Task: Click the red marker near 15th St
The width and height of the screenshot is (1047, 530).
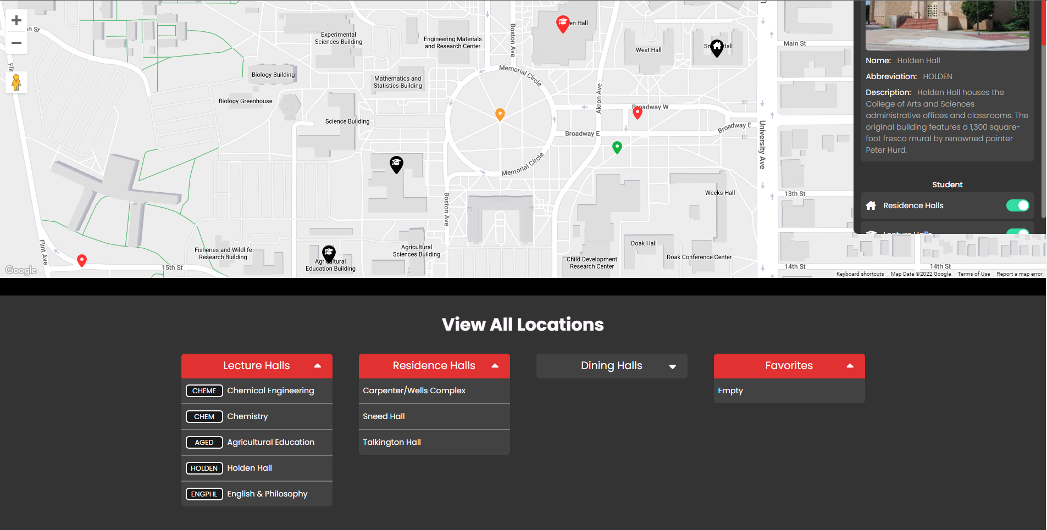Action: (81, 260)
